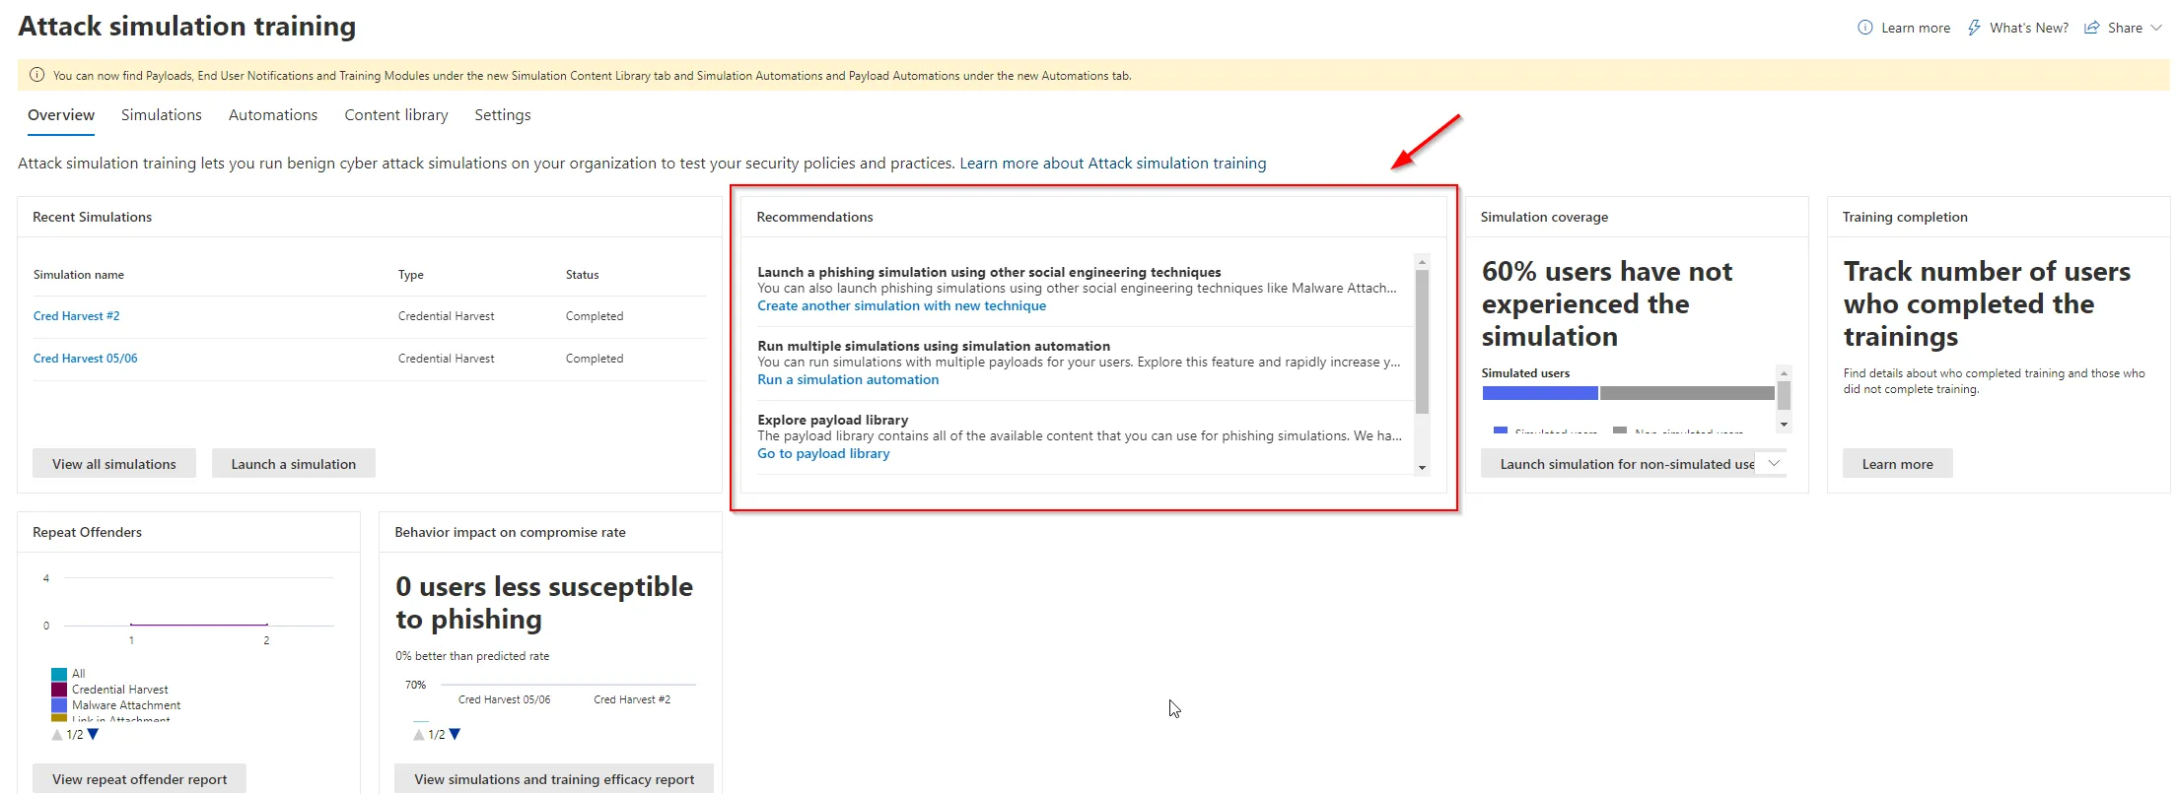The height and width of the screenshot is (794, 2176).
Task: Click the Recommendations list scroll-down arrow
Action: (x=1422, y=468)
